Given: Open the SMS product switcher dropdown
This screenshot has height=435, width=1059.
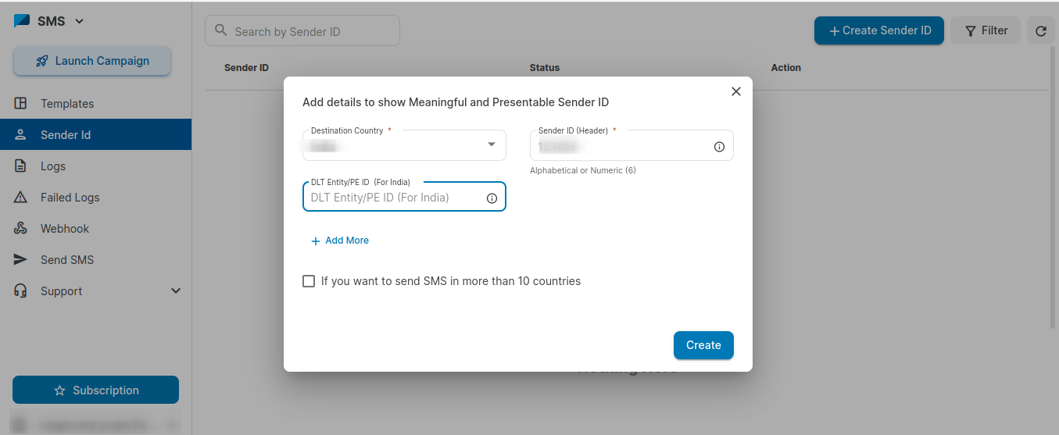Looking at the screenshot, I should 79,21.
